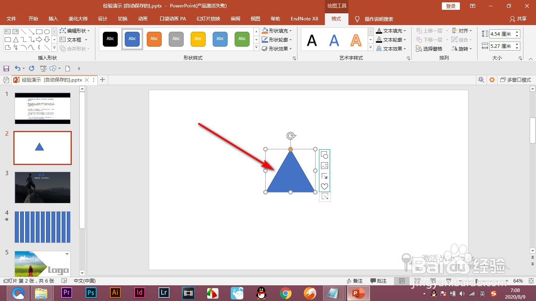Image resolution: width=536 pixels, height=301 pixels.
Task: Open align (对齐) dropdown
Action: [462, 31]
